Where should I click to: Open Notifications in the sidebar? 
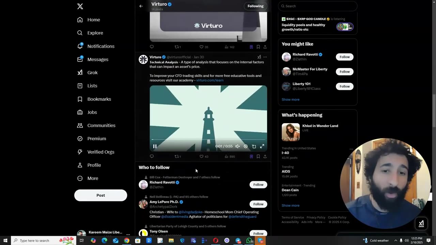pos(96,46)
